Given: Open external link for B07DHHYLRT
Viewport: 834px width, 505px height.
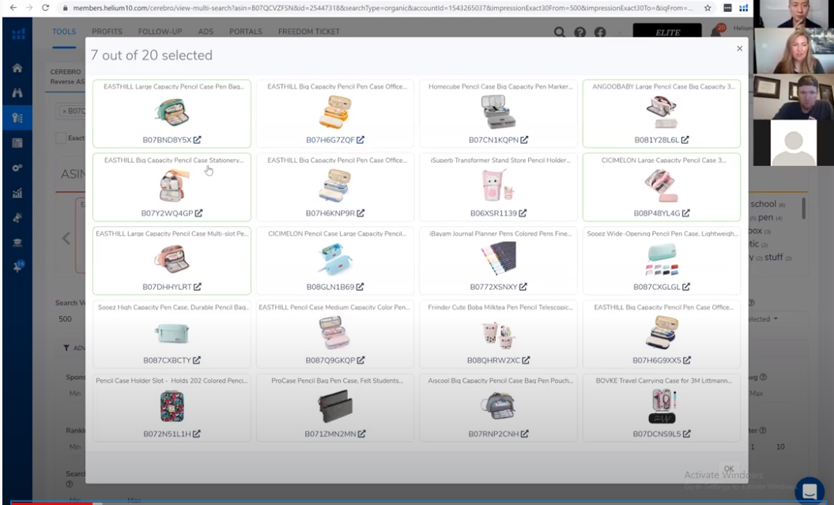Looking at the screenshot, I should pyautogui.click(x=198, y=287).
